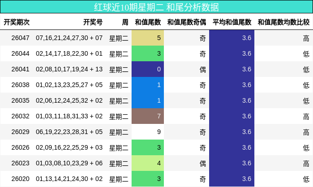Image resolution: width=313 pixels, height=187 pixels.
Task: Click blue tail value 1 in row 26038
Action: coord(148,85)
